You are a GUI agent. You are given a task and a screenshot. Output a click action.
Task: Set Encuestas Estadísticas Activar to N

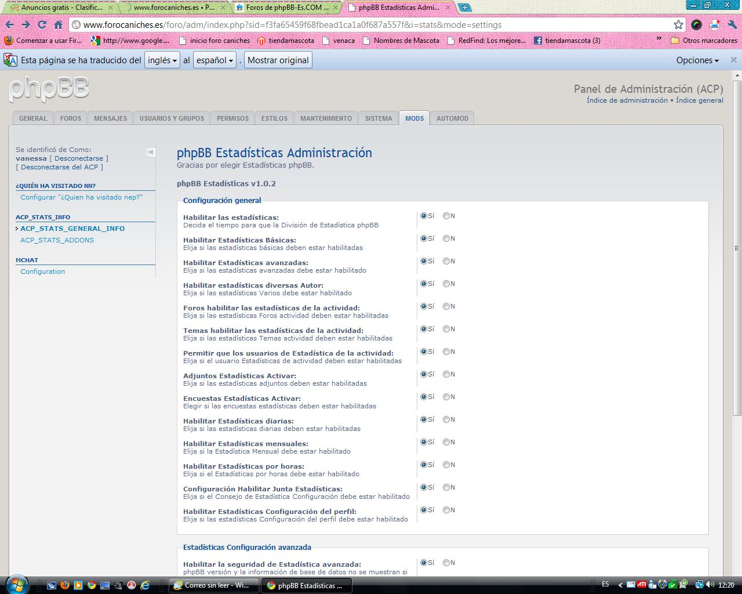[446, 397]
